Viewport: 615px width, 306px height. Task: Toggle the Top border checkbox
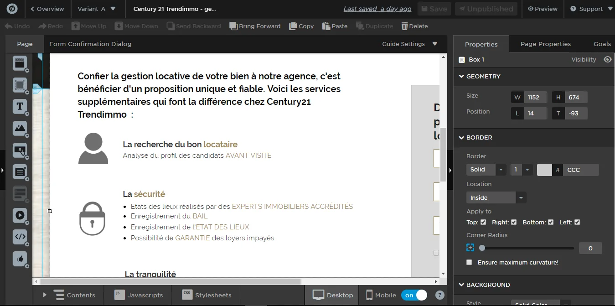(x=483, y=222)
